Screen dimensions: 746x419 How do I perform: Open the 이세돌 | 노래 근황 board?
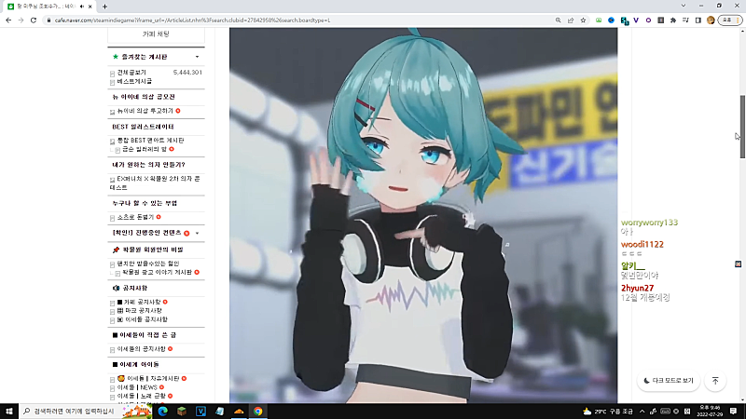point(142,397)
